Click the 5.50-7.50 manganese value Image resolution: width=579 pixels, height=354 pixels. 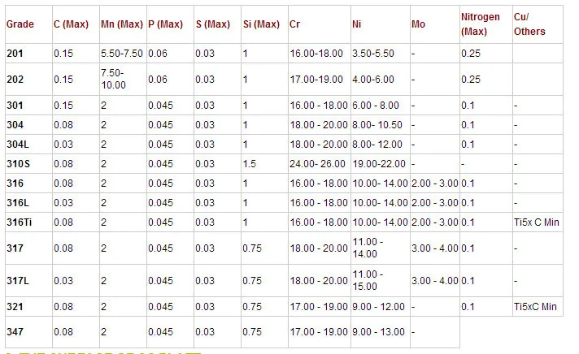[121, 53]
